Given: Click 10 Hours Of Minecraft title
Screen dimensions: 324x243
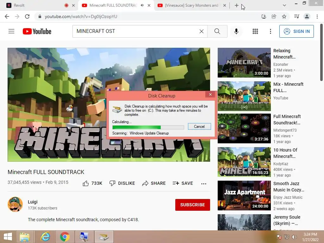Looking at the screenshot, I should 285,153.
